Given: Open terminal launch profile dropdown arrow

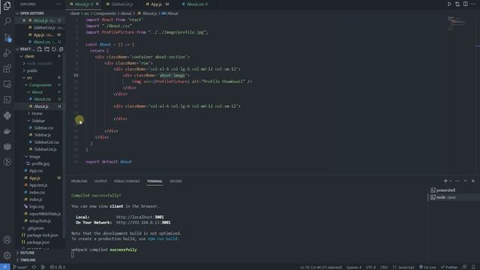Looking at the screenshot, I should (x=450, y=181).
